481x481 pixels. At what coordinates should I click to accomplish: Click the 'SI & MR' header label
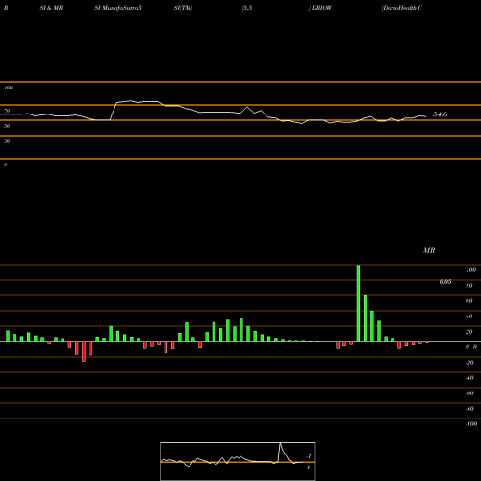point(51,8)
